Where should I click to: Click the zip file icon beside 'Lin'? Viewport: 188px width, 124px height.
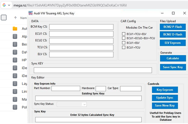15,91
